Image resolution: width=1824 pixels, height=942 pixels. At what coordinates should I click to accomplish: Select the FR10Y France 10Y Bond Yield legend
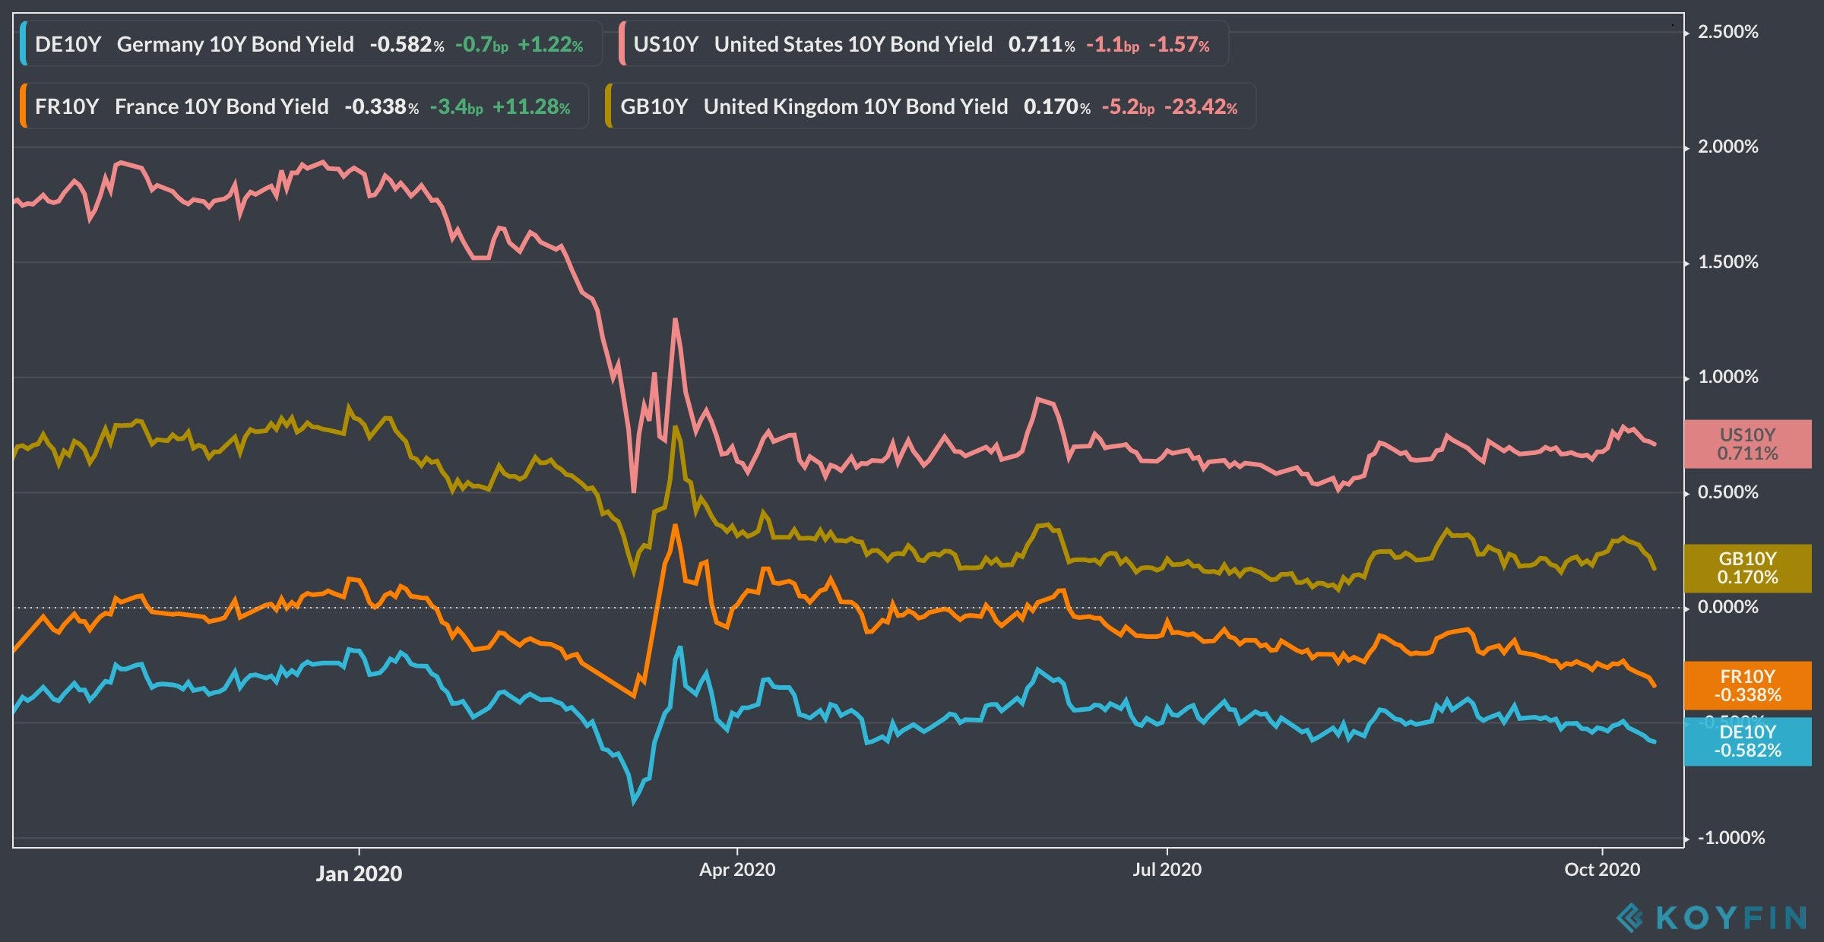coord(221,106)
